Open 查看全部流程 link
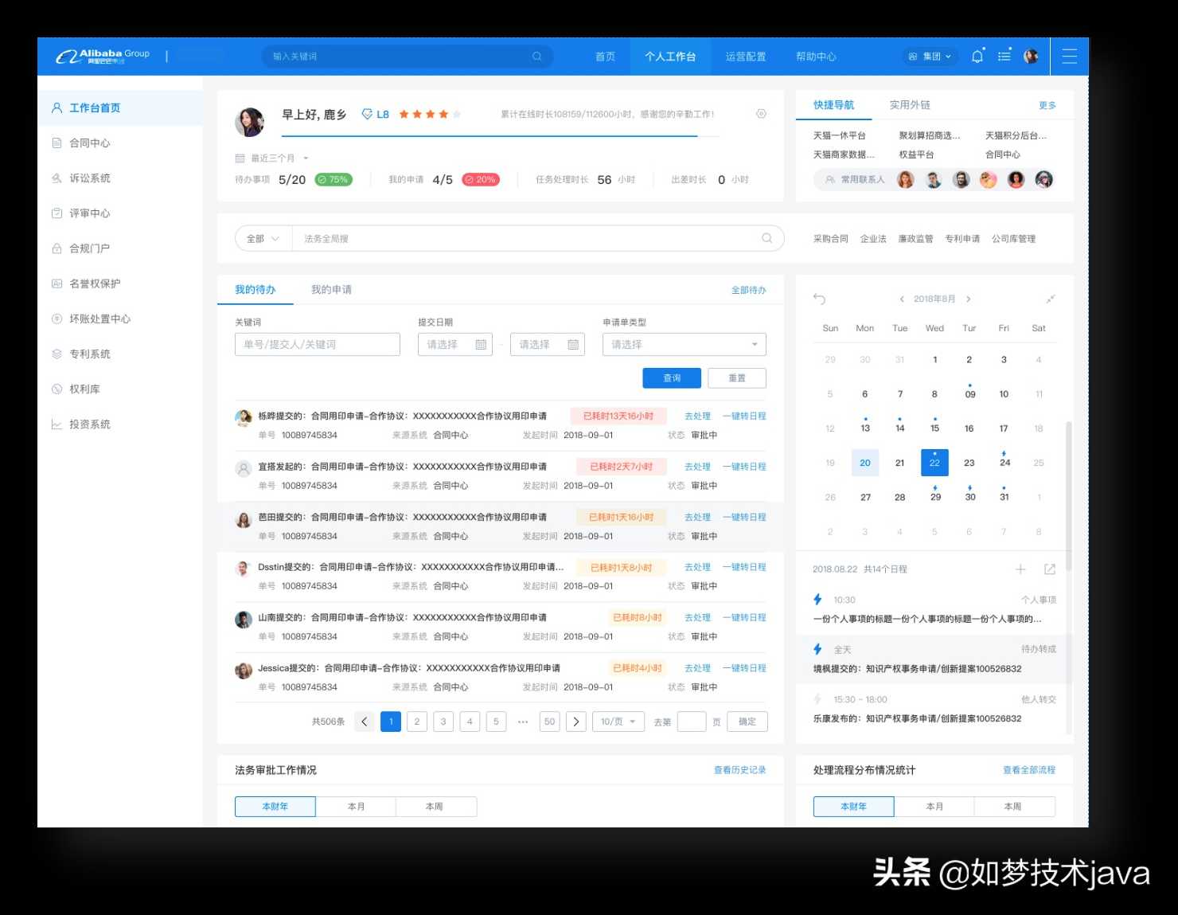Viewport: 1178px width, 915px height. pyautogui.click(x=1029, y=770)
